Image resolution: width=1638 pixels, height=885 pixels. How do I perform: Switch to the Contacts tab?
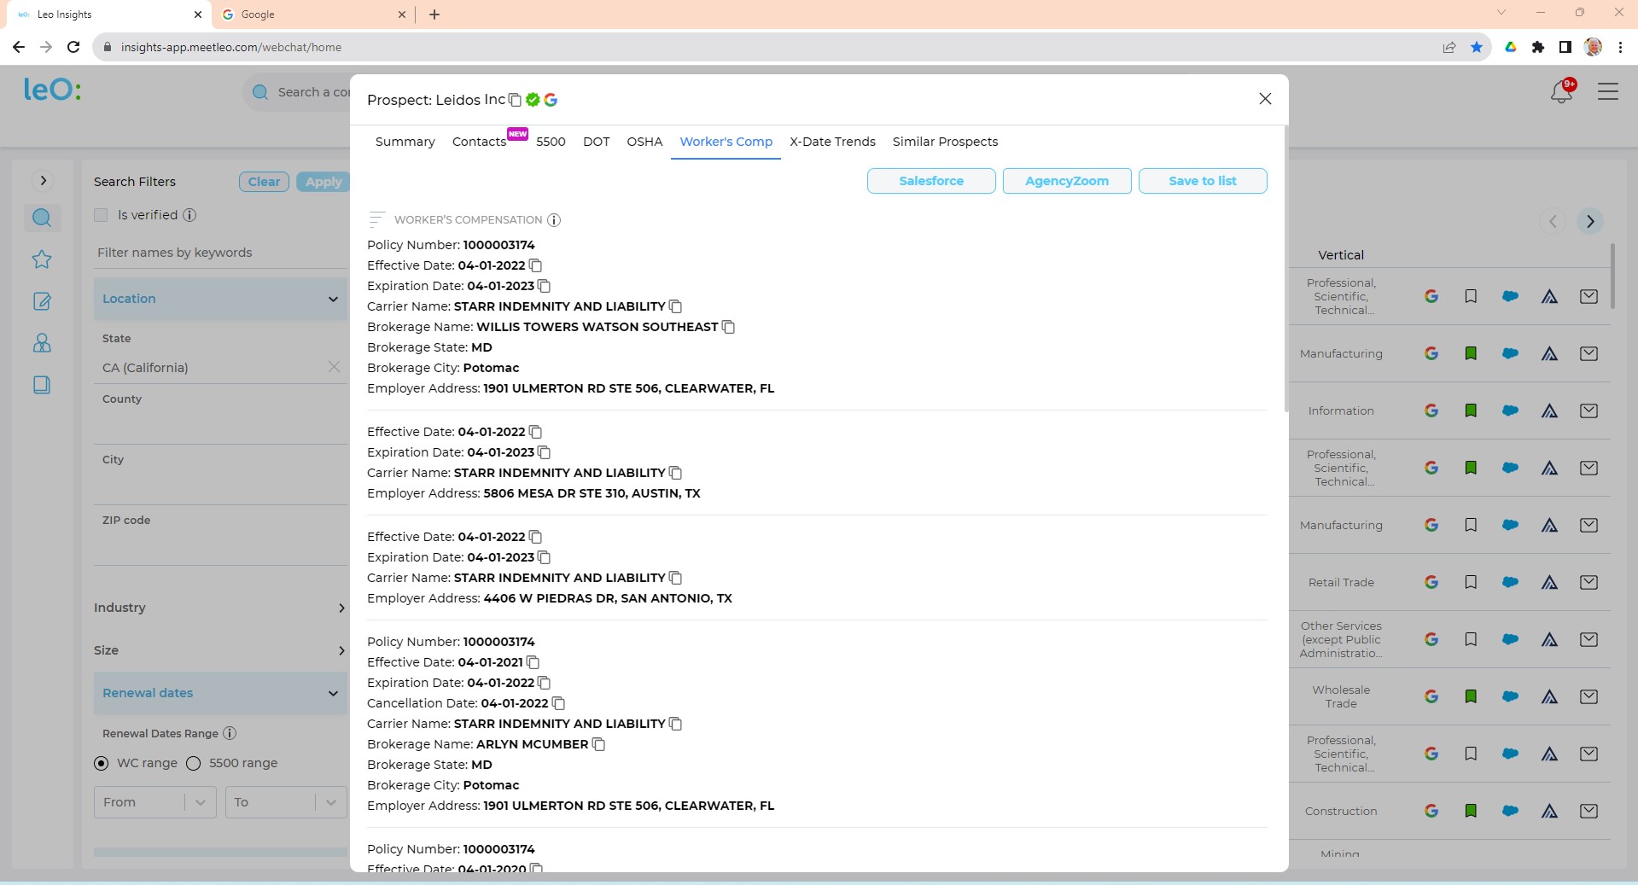click(480, 142)
